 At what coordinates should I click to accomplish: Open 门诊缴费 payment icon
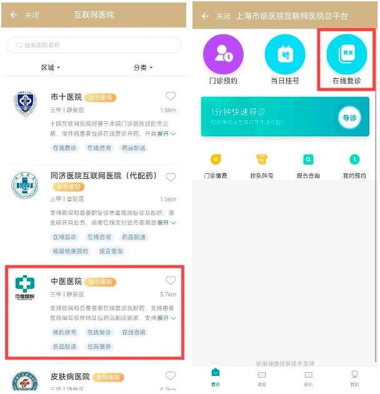tap(216, 159)
